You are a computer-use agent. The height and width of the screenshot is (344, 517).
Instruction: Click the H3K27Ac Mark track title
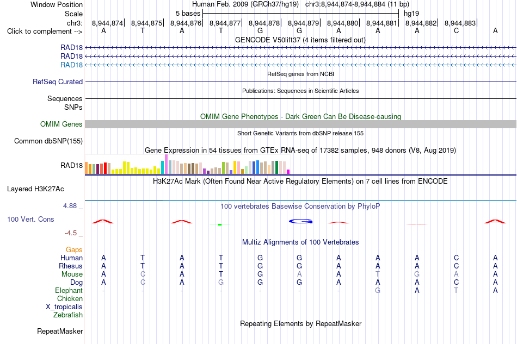pos(300,182)
